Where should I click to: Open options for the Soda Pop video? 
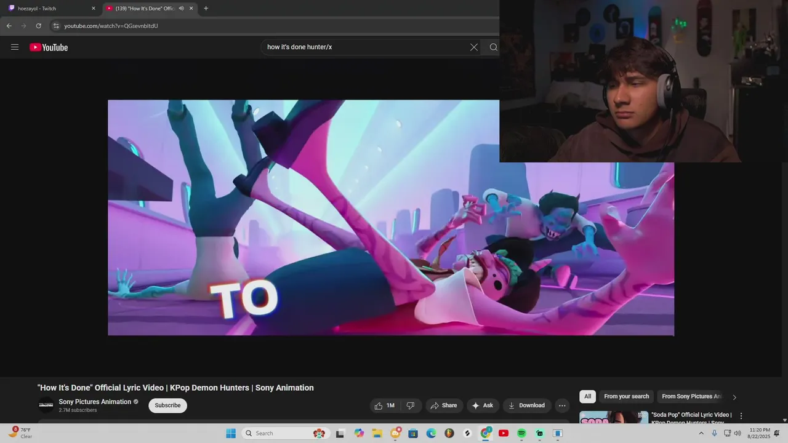741,416
